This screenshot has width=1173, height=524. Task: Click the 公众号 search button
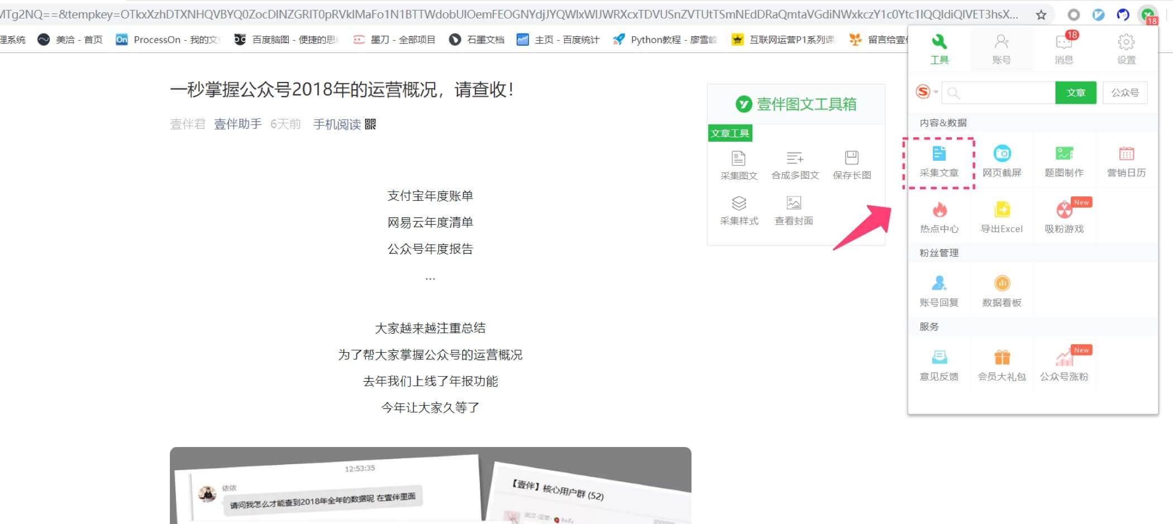coord(1125,93)
